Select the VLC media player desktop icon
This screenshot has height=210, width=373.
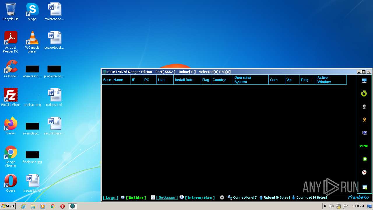[x=32, y=42]
